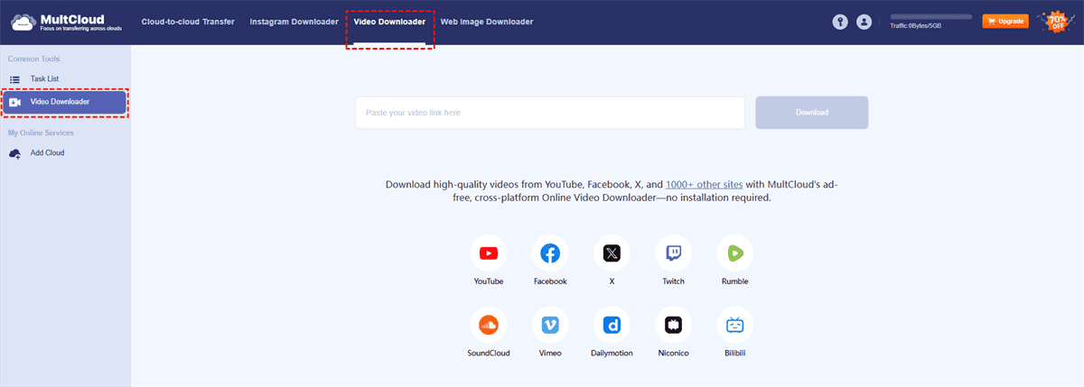Select the Dailymotion icon
This screenshot has width=1084, height=387.
612,326
